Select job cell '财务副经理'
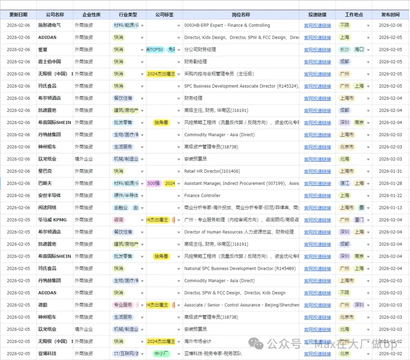 [241, 62]
